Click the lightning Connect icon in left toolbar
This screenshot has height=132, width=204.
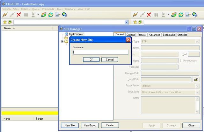tap(5, 15)
